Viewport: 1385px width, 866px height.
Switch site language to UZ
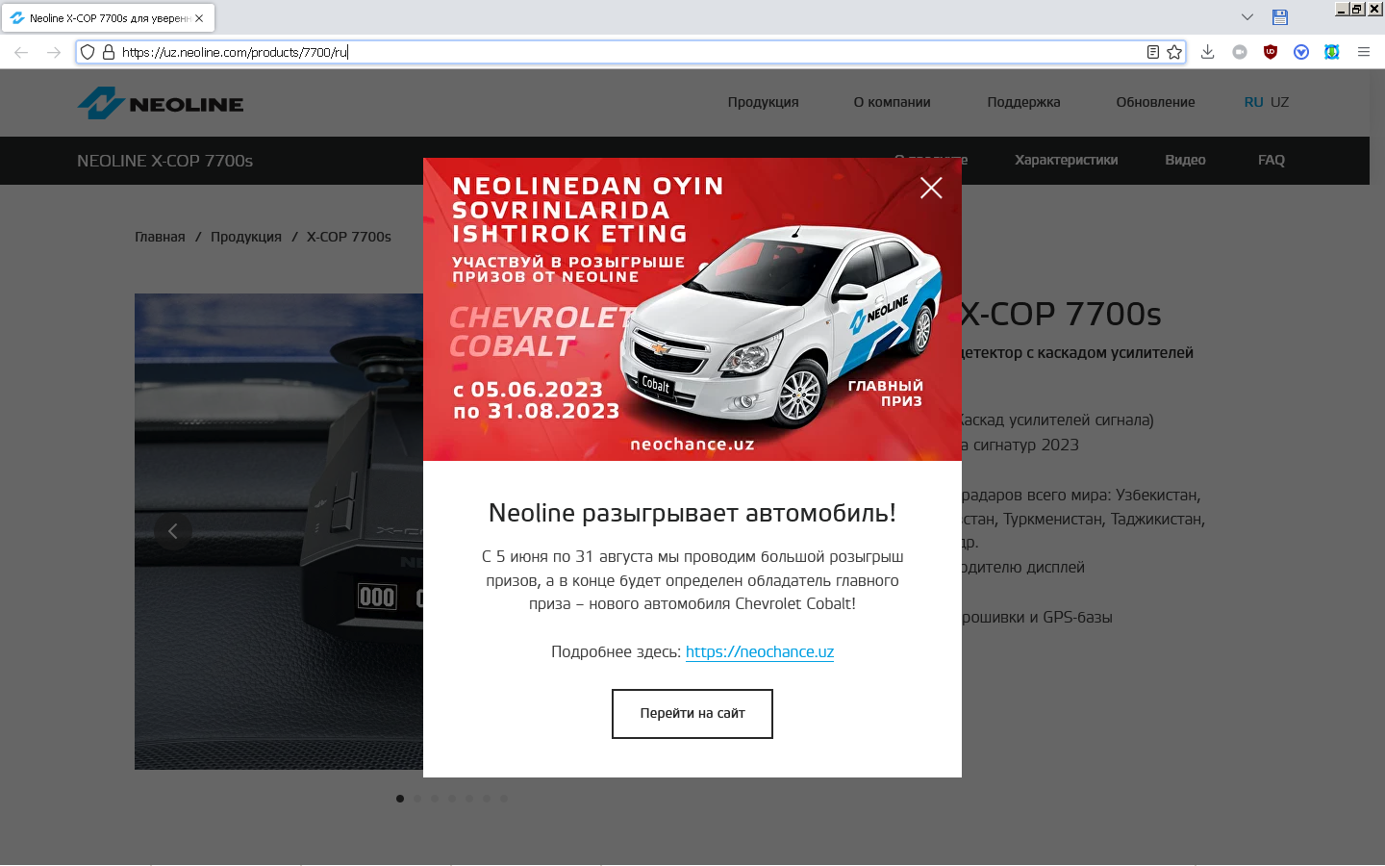1279,102
